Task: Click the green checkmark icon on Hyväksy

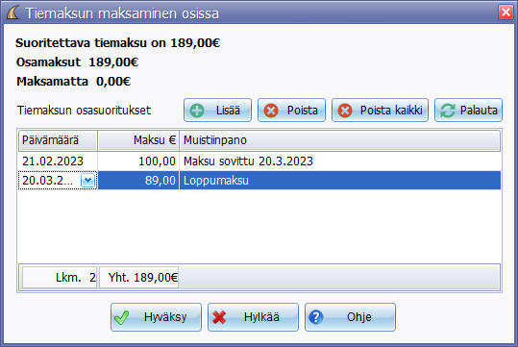Action: (x=121, y=317)
